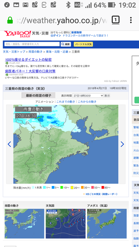
Task: Open the 5分ごとの実況 rain radar link
Action: pos(102,194)
